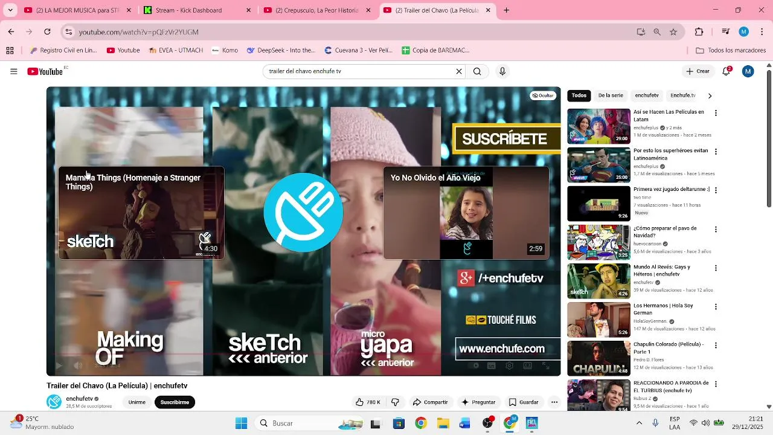Open options for 'Así se Hacen Las Películas'
The height and width of the screenshot is (435, 773).
point(716,113)
